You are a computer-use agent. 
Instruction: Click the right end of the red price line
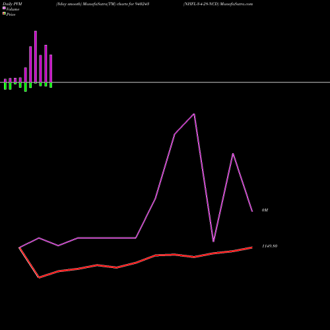coord(252,247)
